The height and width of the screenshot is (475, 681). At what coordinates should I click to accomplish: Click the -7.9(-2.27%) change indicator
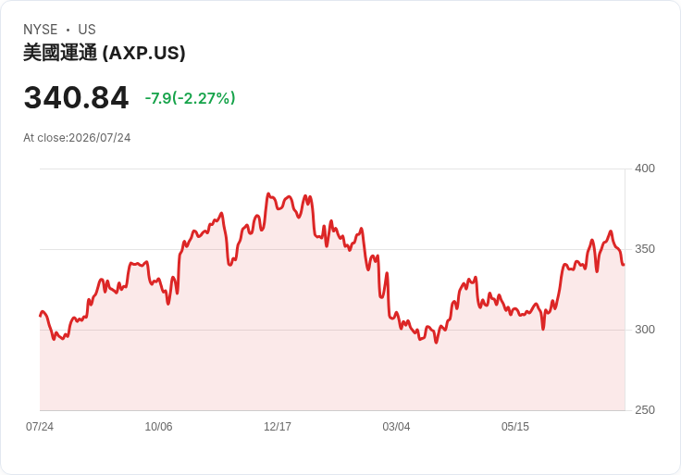[x=190, y=98]
